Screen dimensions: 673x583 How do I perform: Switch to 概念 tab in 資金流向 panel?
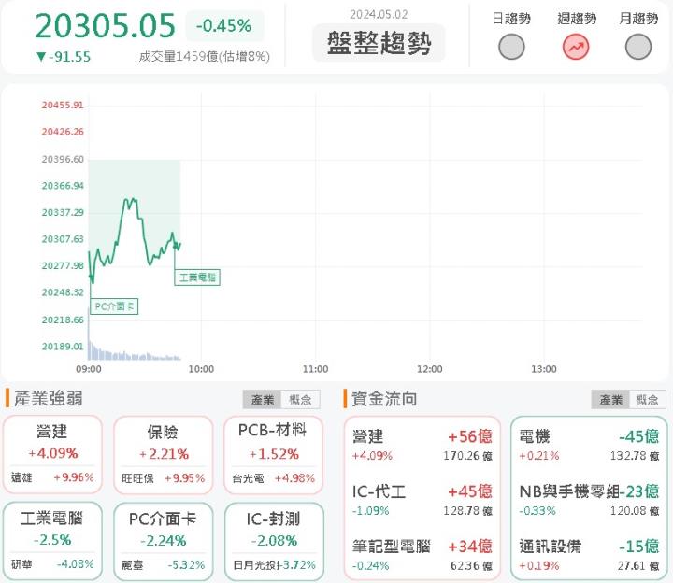click(648, 400)
